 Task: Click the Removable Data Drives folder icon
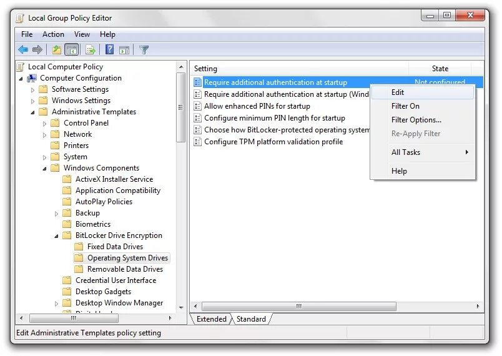point(79,269)
